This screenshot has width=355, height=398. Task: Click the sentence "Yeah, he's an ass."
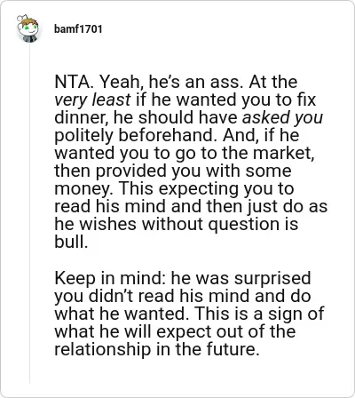coord(171,82)
